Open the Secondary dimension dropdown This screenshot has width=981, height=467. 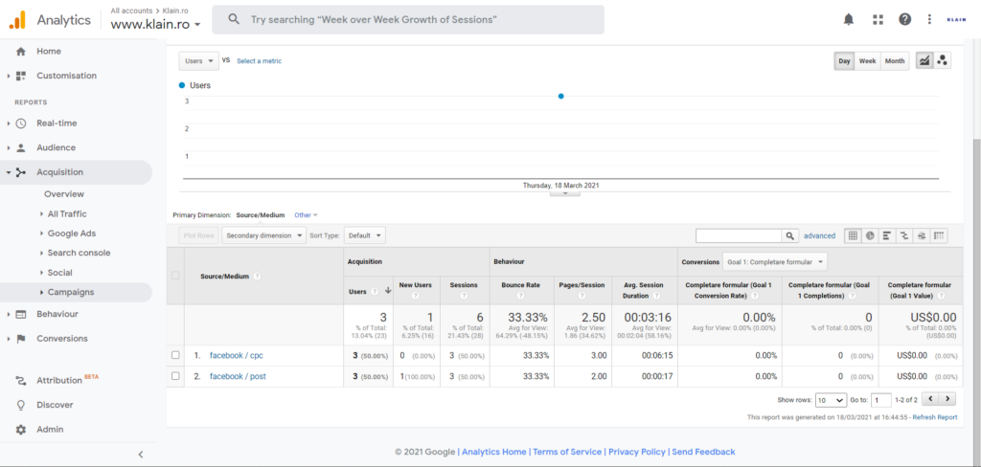(x=263, y=235)
